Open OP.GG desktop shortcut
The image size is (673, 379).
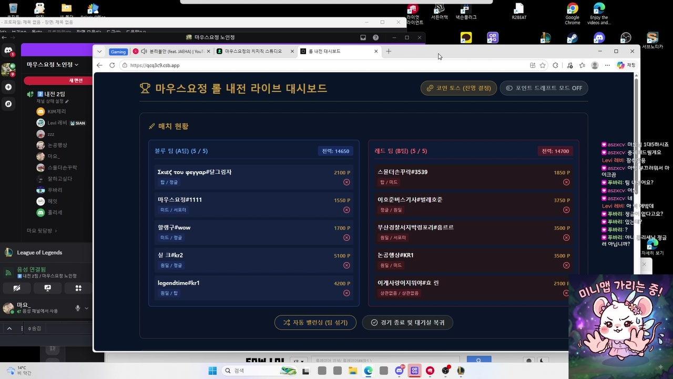pos(492,38)
